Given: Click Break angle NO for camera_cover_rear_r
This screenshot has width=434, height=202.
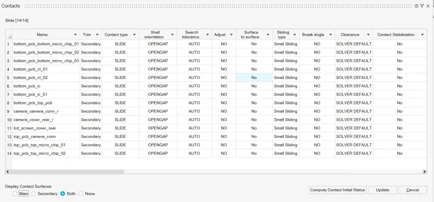Looking at the screenshot, I should click(317, 120).
